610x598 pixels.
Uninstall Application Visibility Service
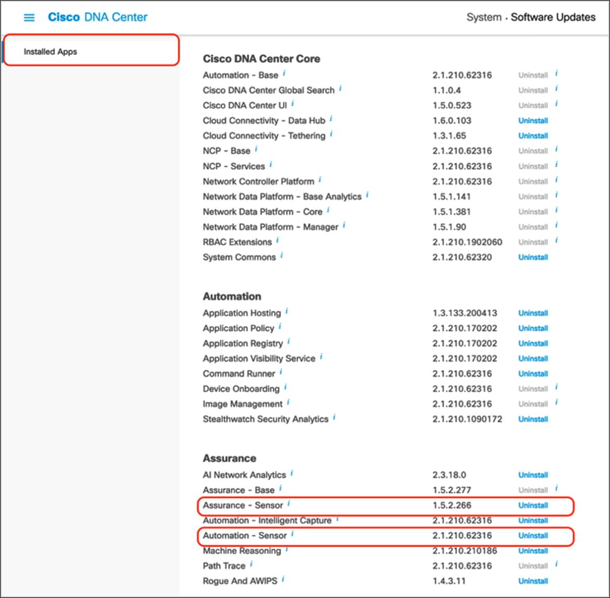pyautogui.click(x=533, y=359)
